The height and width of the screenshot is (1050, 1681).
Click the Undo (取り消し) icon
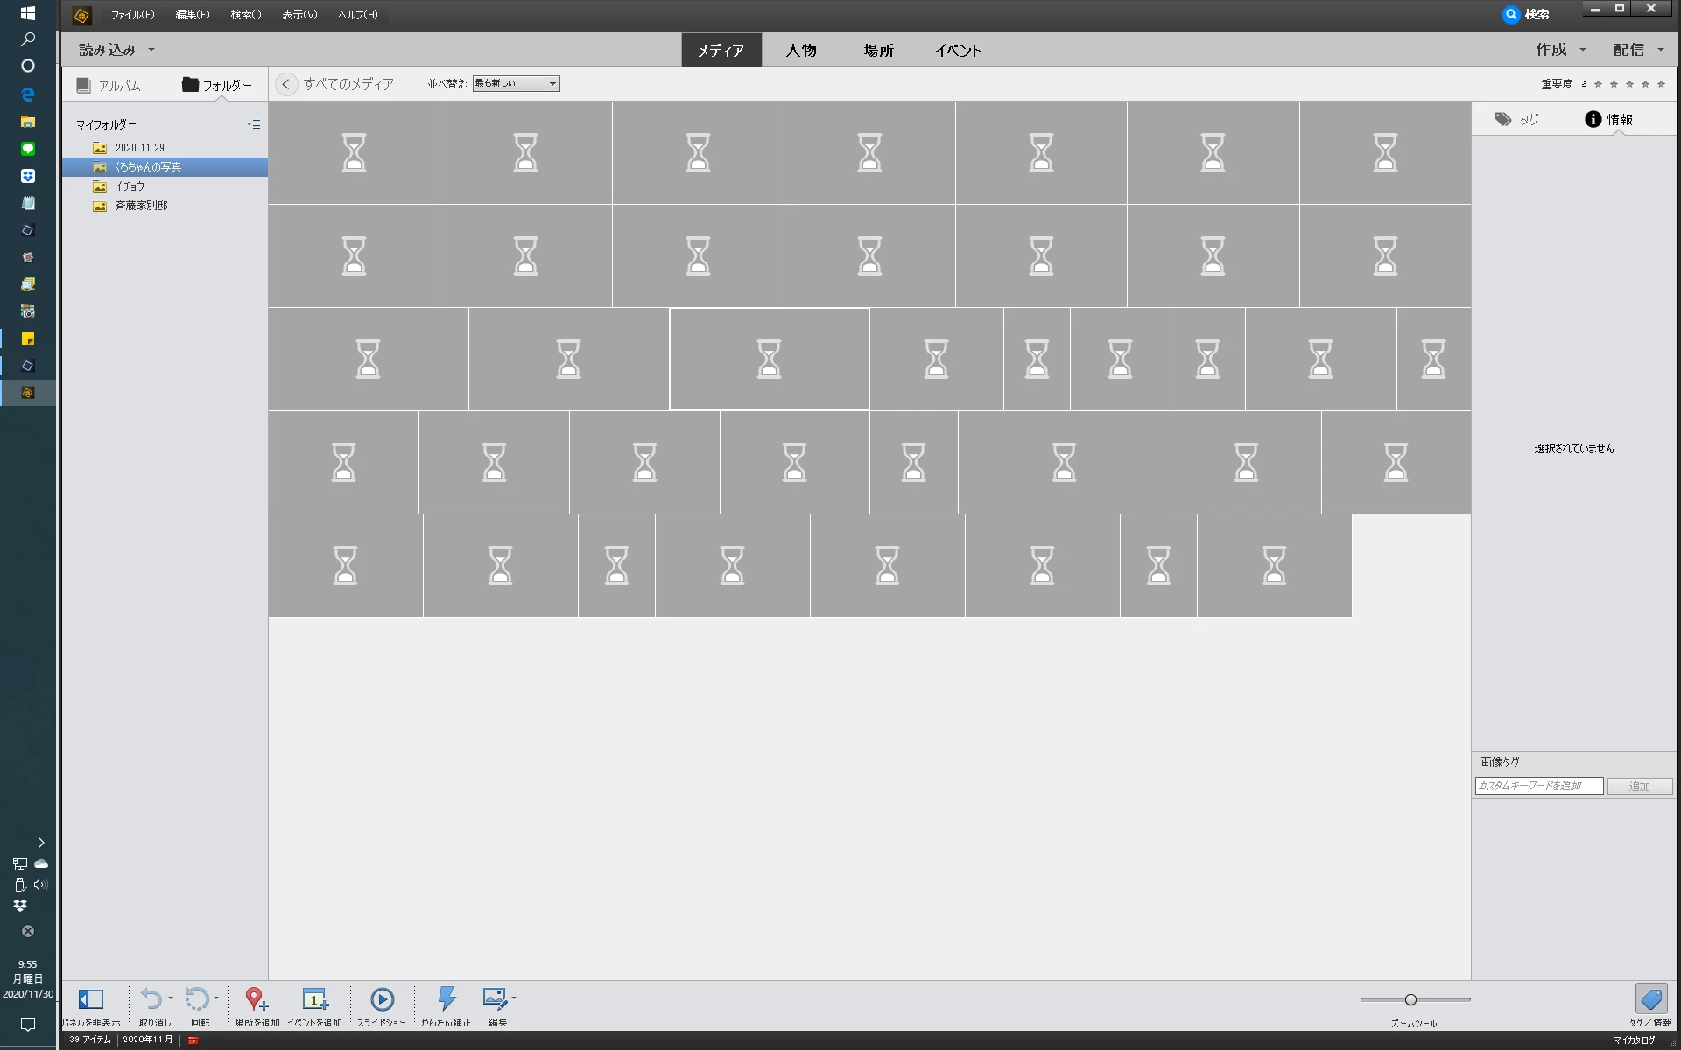point(151,999)
